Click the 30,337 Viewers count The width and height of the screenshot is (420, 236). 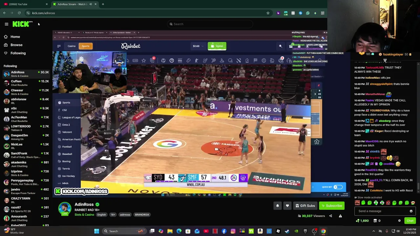[x=311, y=216]
